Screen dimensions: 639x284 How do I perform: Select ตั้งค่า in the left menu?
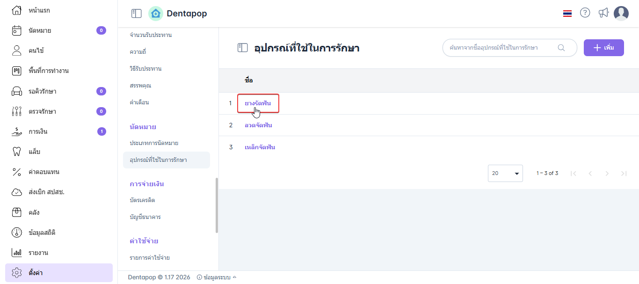[59, 273]
